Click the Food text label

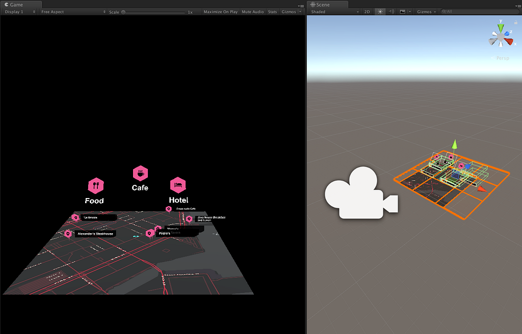94,201
